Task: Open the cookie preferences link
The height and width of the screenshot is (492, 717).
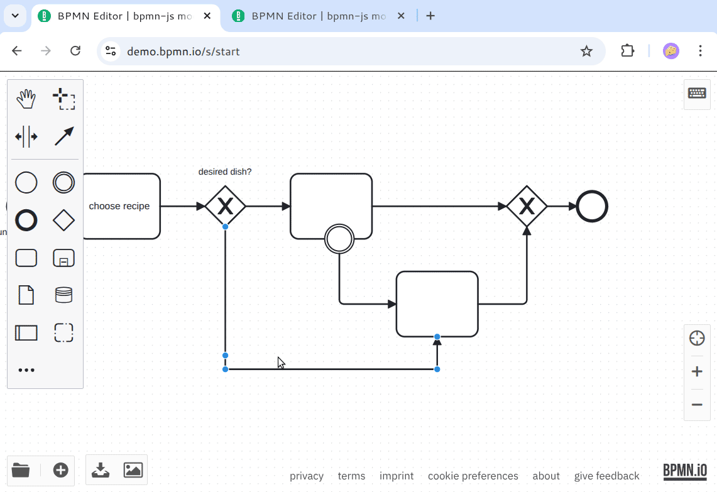Action: 473,476
